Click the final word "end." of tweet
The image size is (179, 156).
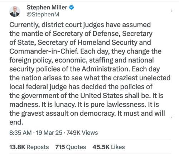coord(16,122)
